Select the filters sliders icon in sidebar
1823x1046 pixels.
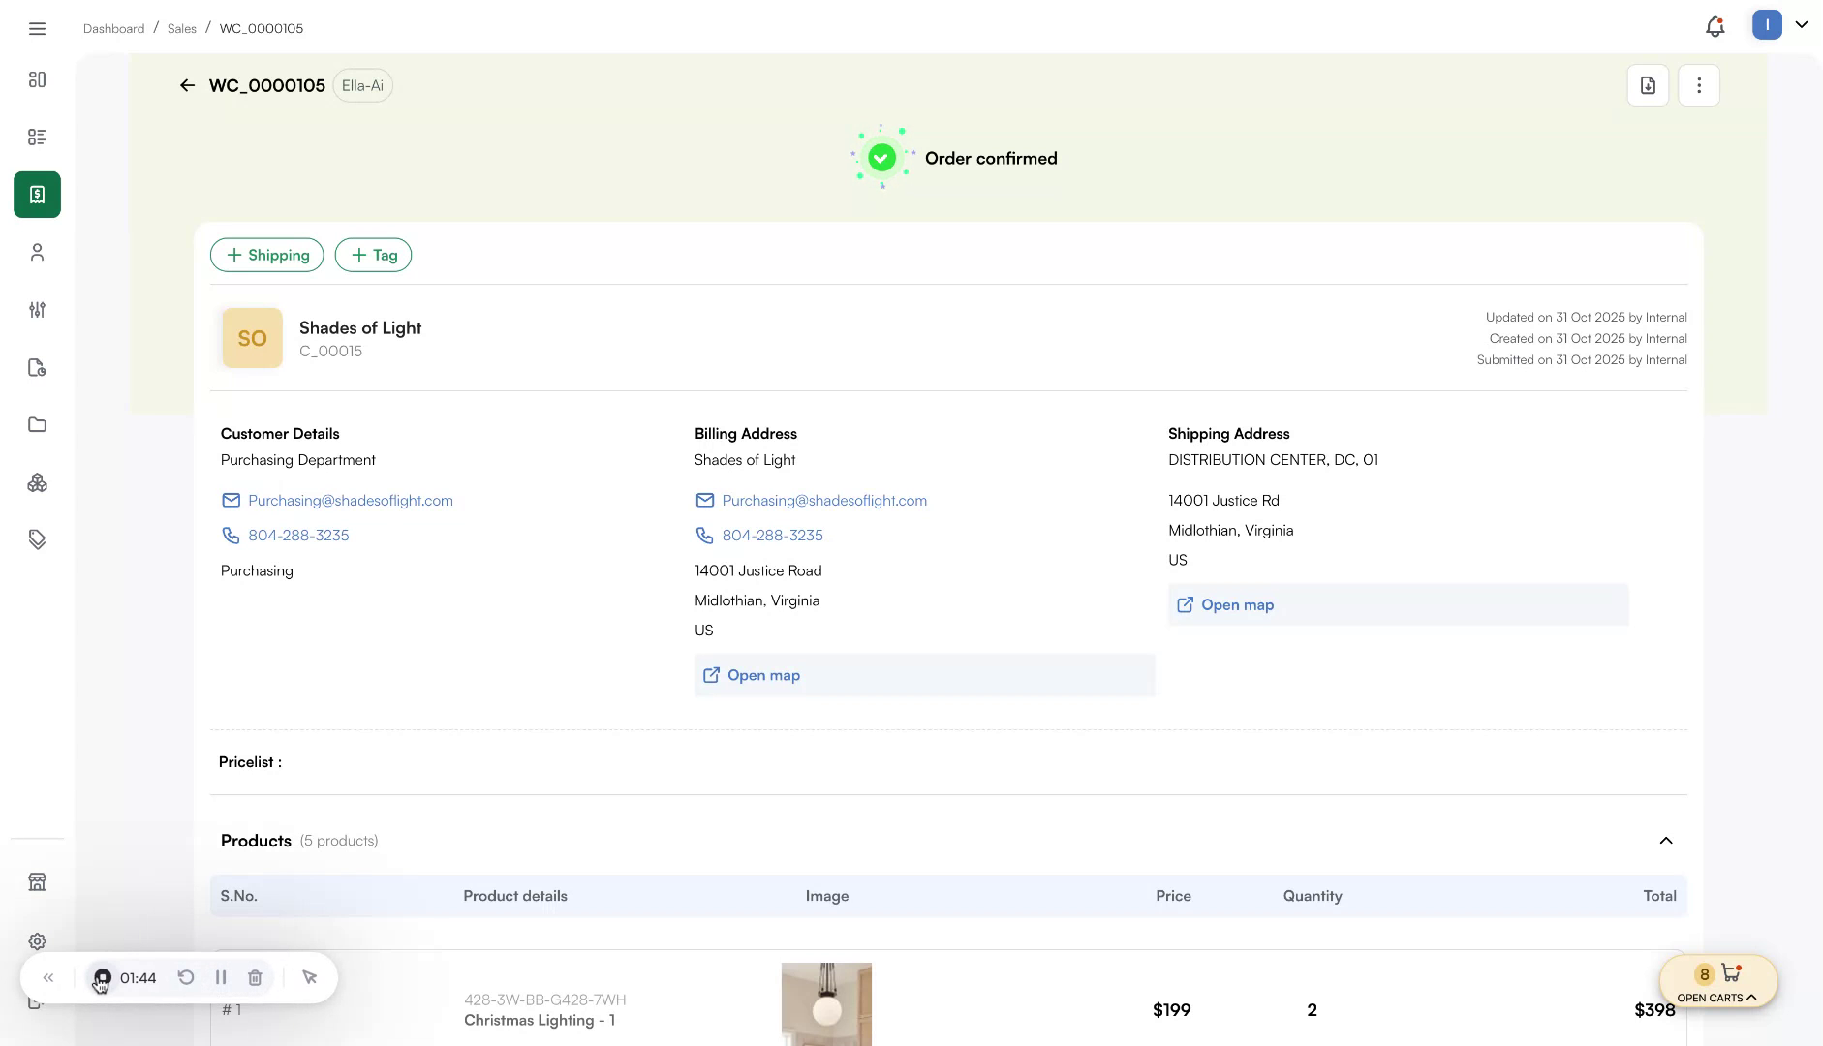[x=37, y=309]
